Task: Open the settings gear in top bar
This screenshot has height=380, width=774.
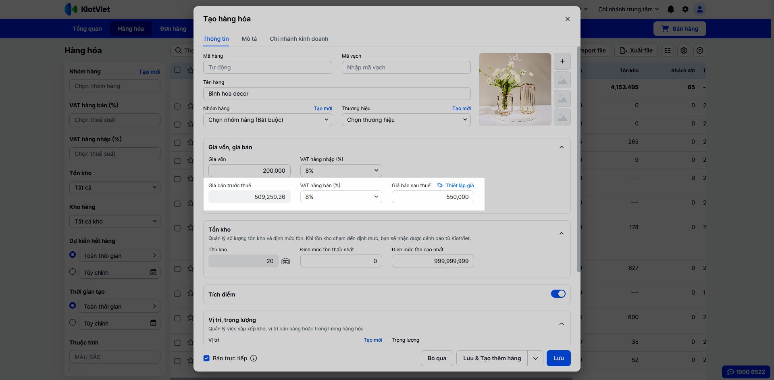Action: [685, 9]
